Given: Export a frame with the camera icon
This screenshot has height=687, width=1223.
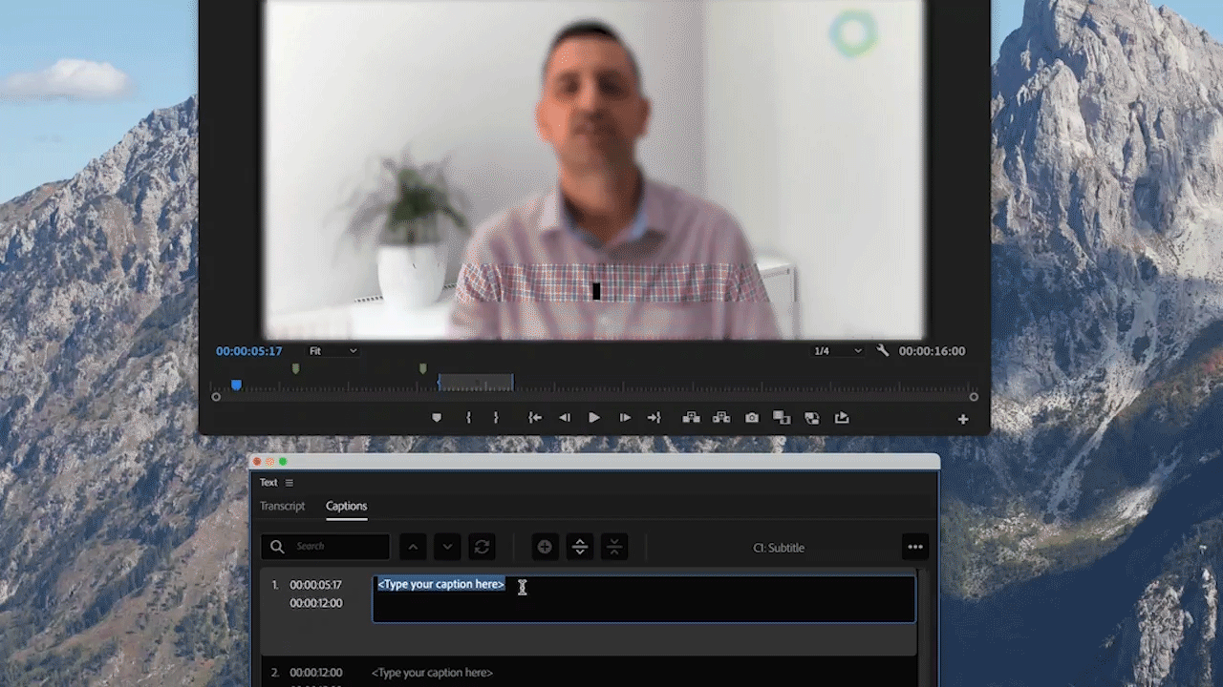Looking at the screenshot, I should coord(752,418).
